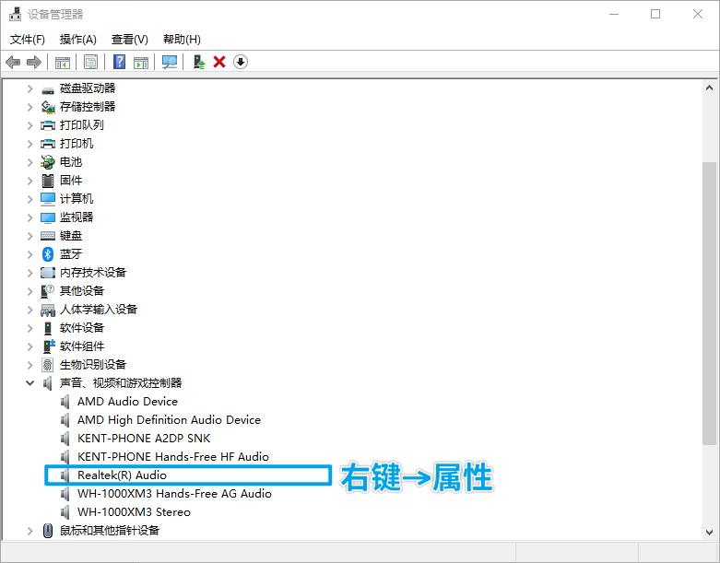Screen dimensions: 720x563
Task: Select the 监视器 category label
Action: coord(77,217)
